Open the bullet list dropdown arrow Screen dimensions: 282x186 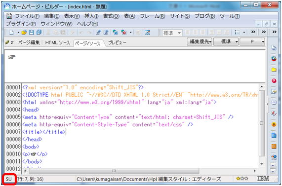244,33
